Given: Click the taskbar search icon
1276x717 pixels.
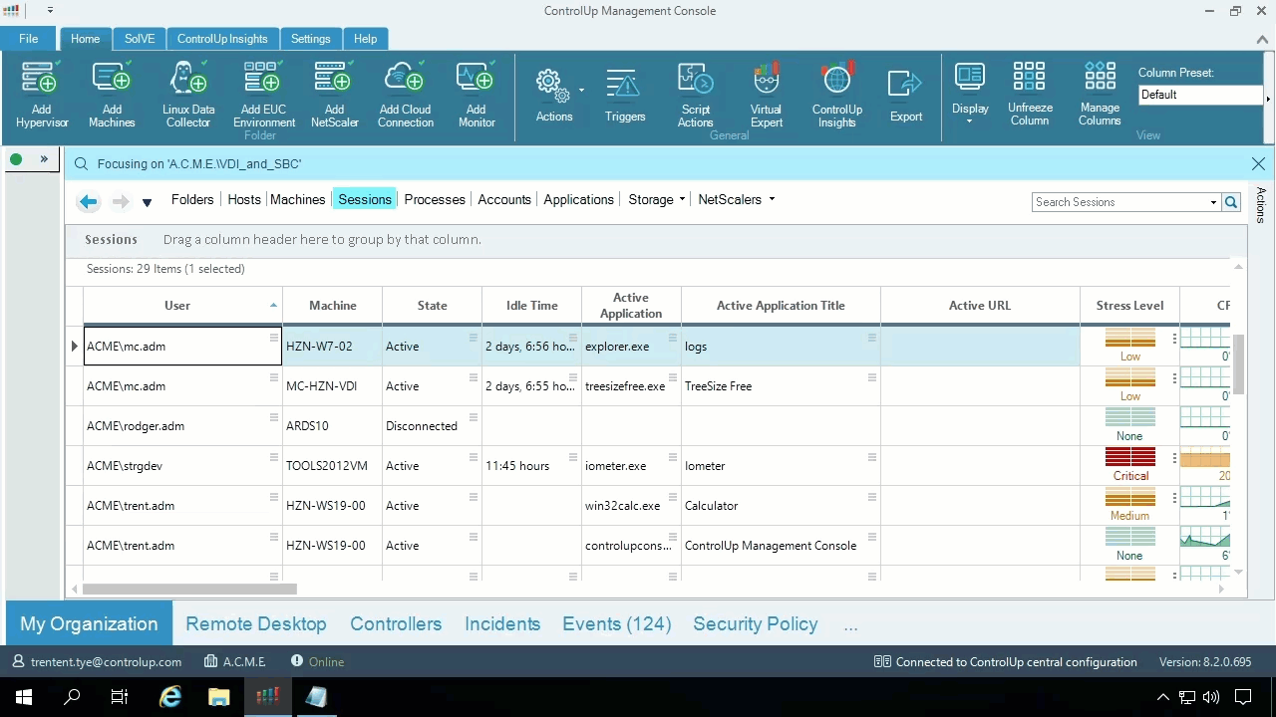Looking at the screenshot, I should coord(72,697).
